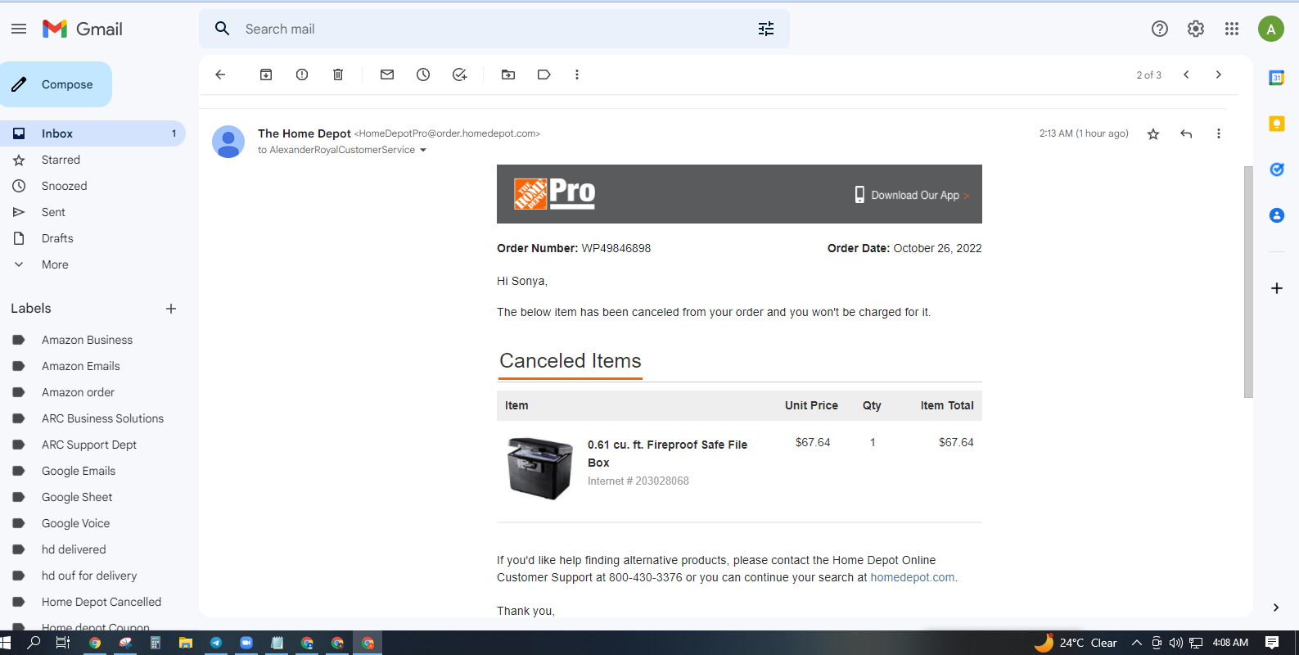This screenshot has height=655, width=1299.
Task: Click the Gmail logo
Action: tap(83, 29)
